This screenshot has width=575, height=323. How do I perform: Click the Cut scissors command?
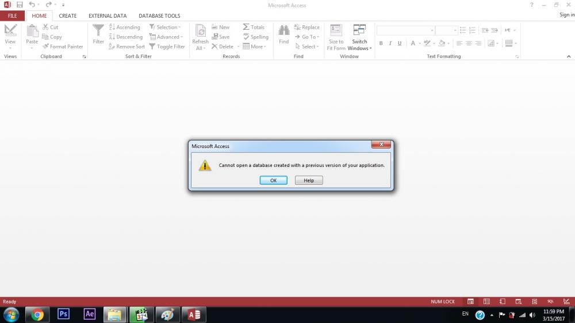click(50, 27)
